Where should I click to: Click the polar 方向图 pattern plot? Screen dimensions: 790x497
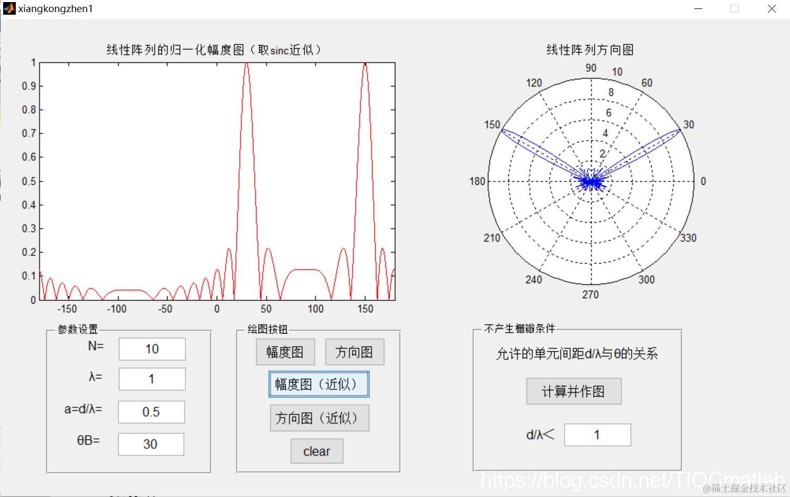coord(590,181)
